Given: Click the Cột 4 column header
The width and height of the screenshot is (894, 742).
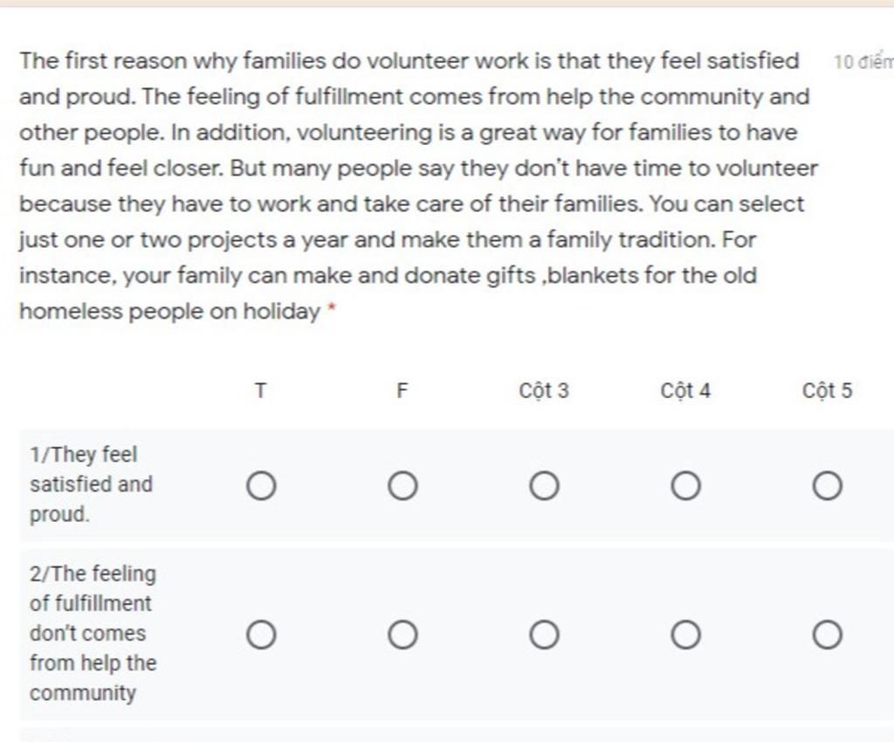Looking at the screenshot, I should click(x=685, y=391).
